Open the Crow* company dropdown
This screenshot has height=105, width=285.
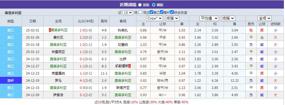(x=154, y=18)
